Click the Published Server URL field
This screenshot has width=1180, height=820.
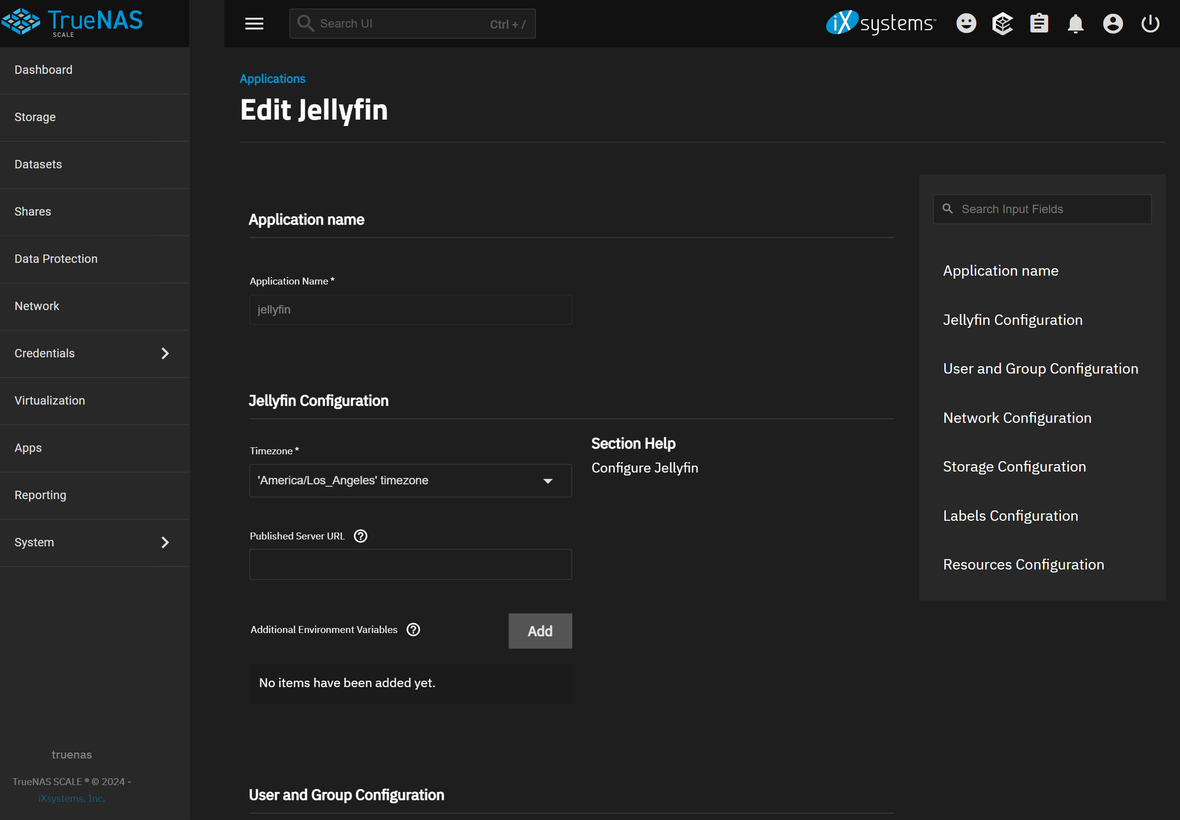click(410, 565)
